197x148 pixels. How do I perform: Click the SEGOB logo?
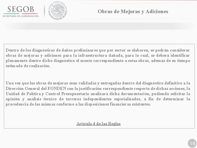(21, 12)
